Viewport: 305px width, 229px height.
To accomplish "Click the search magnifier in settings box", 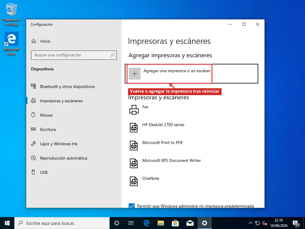I will (112, 55).
